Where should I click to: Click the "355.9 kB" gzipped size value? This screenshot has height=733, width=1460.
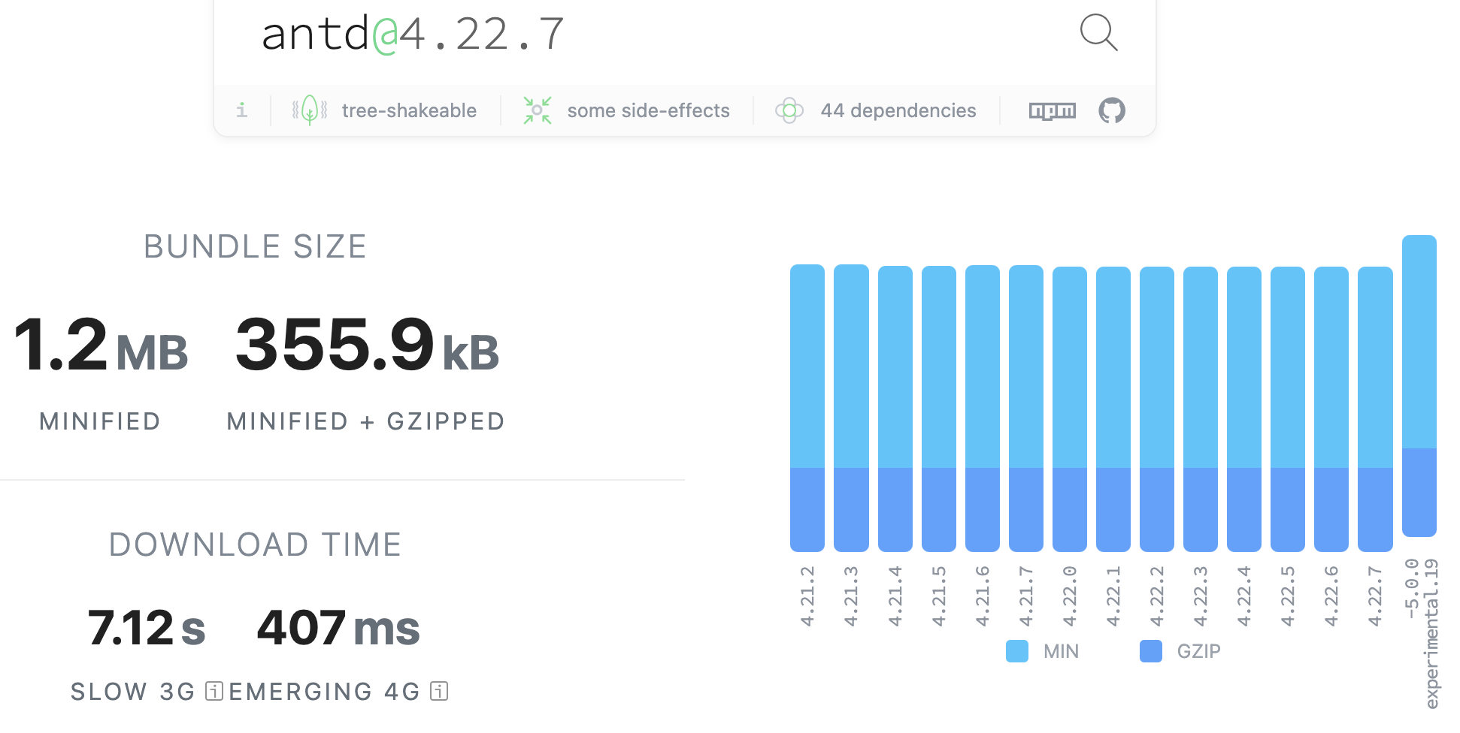coord(367,345)
